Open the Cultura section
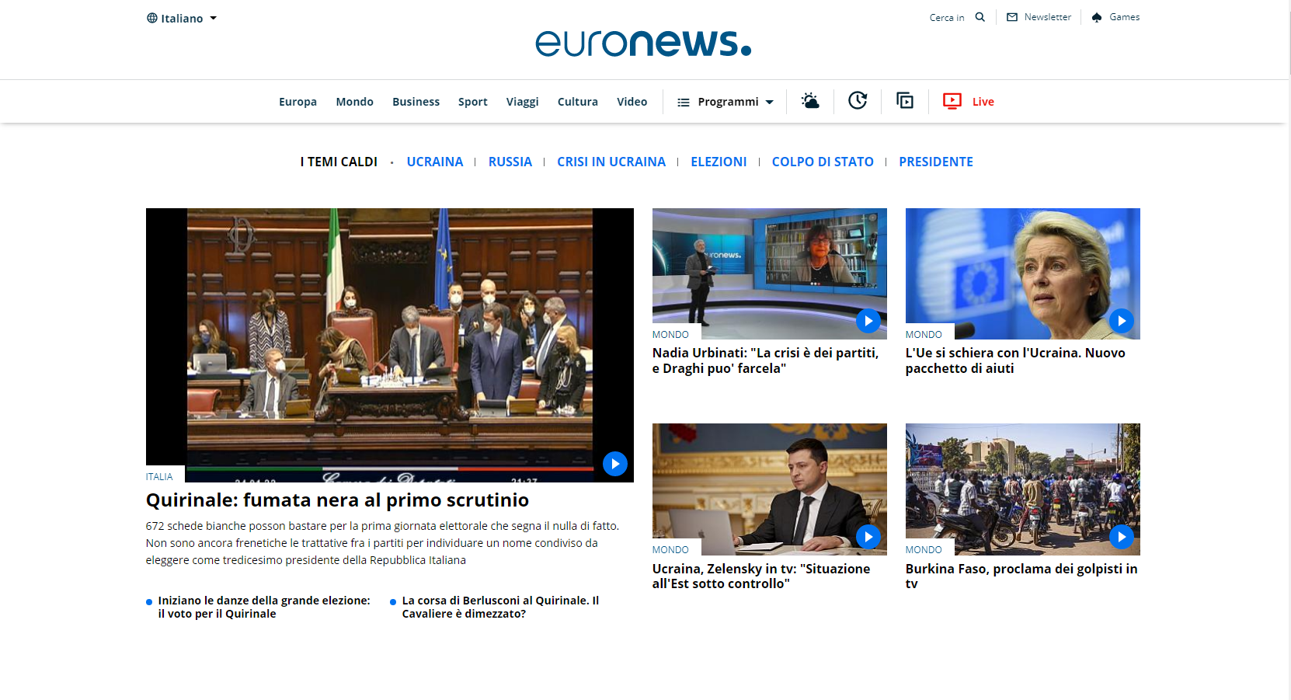The image size is (1291, 700). (578, 102)
